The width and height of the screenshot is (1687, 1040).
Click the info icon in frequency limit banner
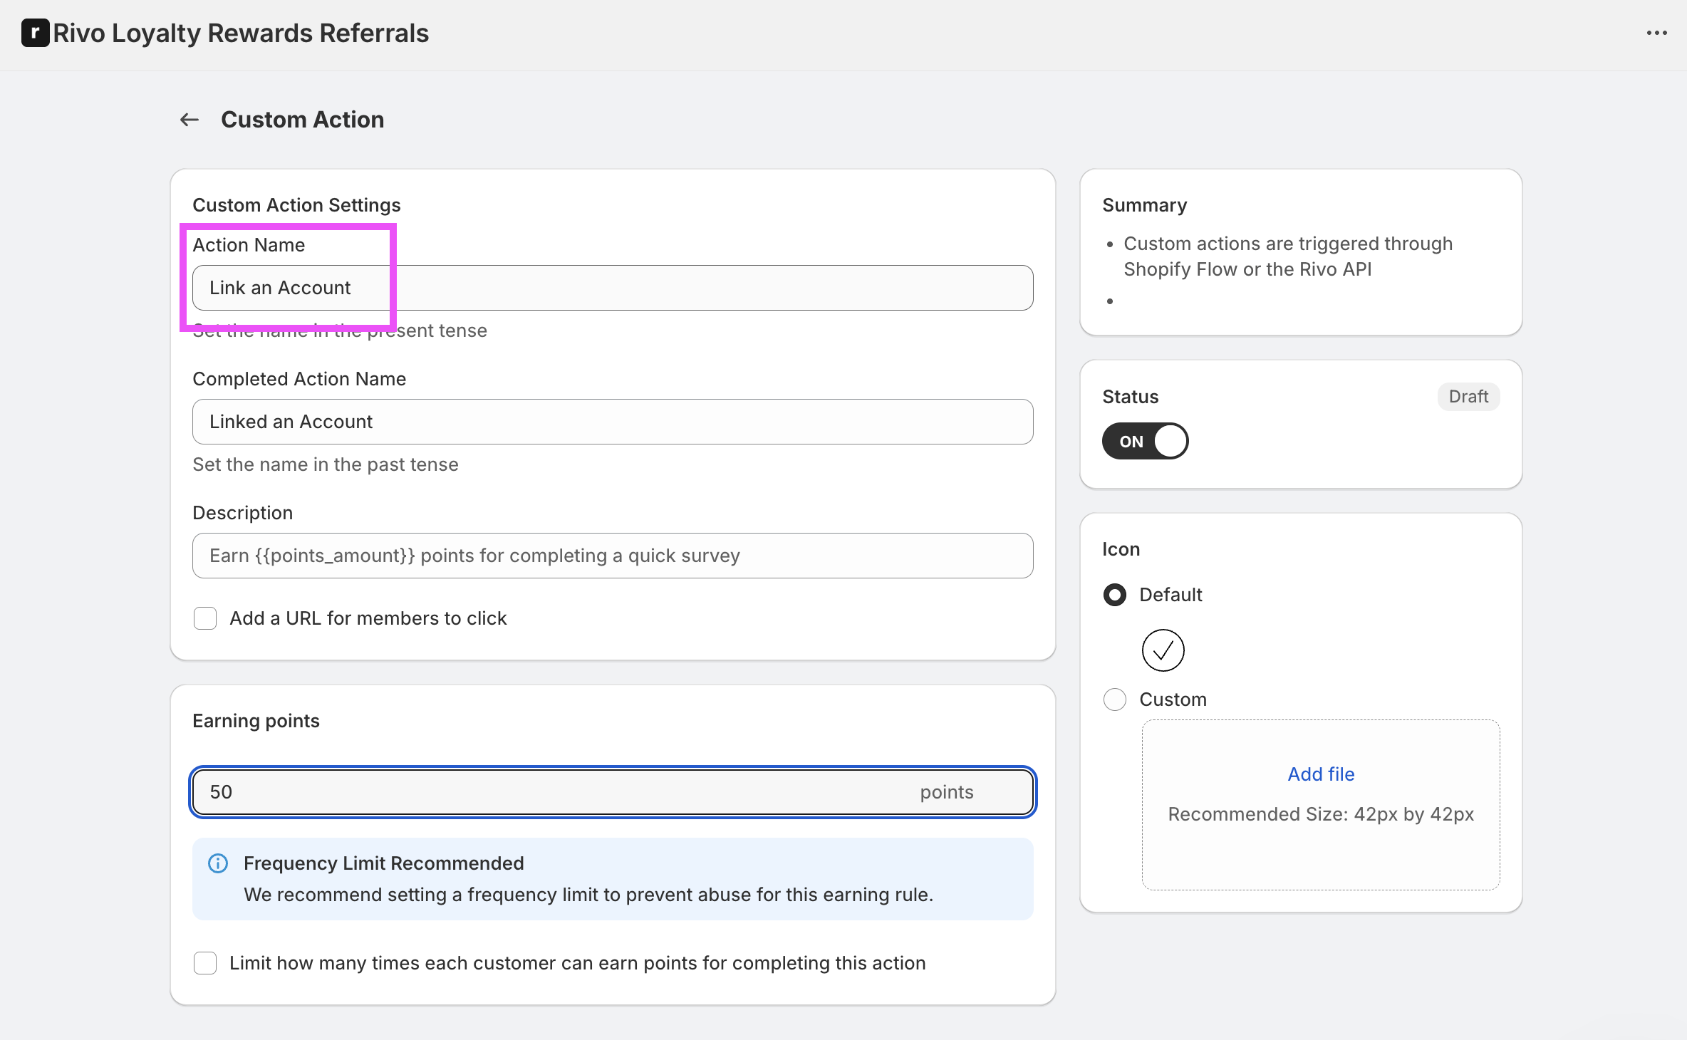tap(218, 863)
